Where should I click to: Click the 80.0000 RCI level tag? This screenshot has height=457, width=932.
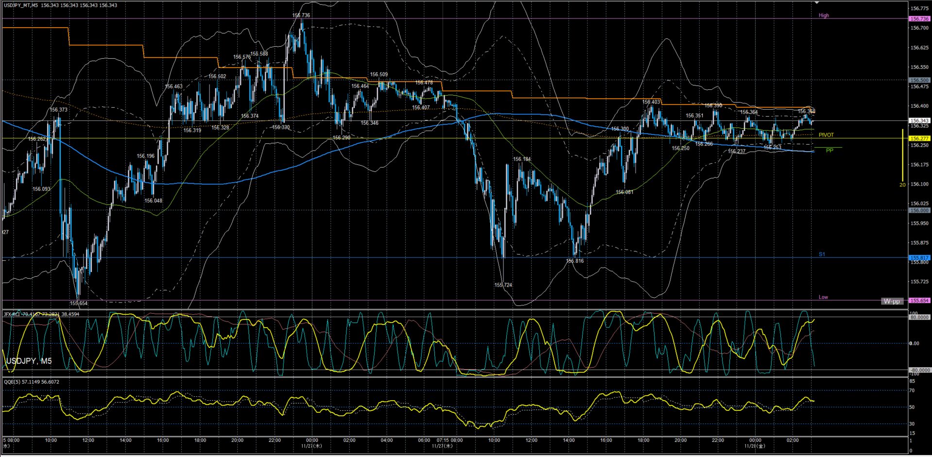919,317
